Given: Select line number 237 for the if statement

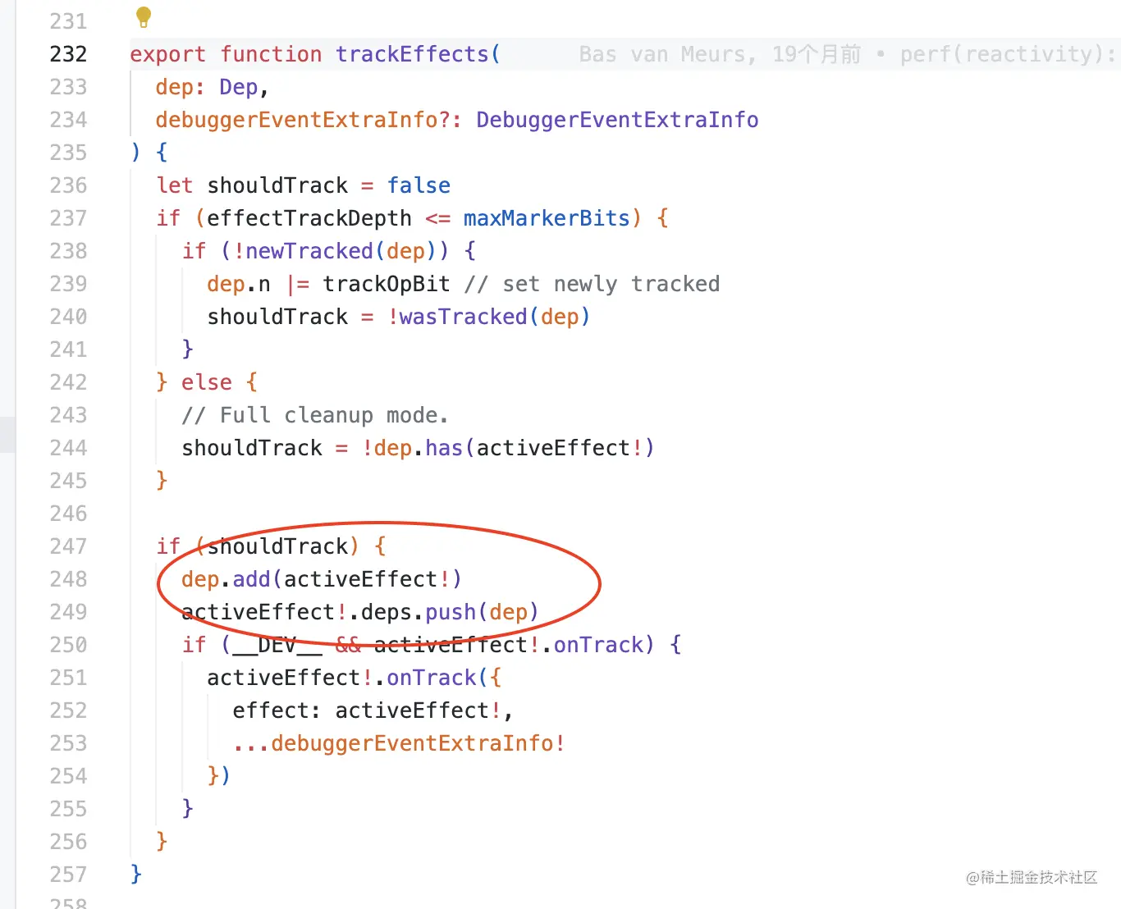Looking at the screenshot, I should 68,218.
